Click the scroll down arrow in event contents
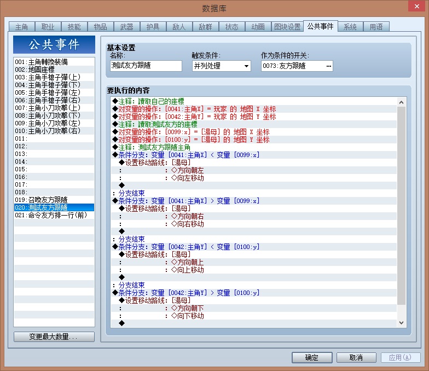The height and width of the screenshot is (371, 429). pyautogui.click(x=402, y=323)
